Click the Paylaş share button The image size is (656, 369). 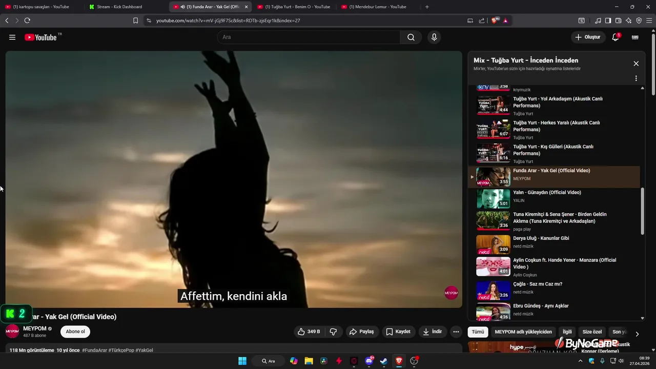pos(362,332)
